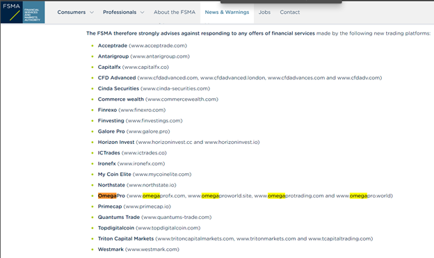Click the www.westmark.com address
Screen dimensions: 434x258
pos(152,250)
